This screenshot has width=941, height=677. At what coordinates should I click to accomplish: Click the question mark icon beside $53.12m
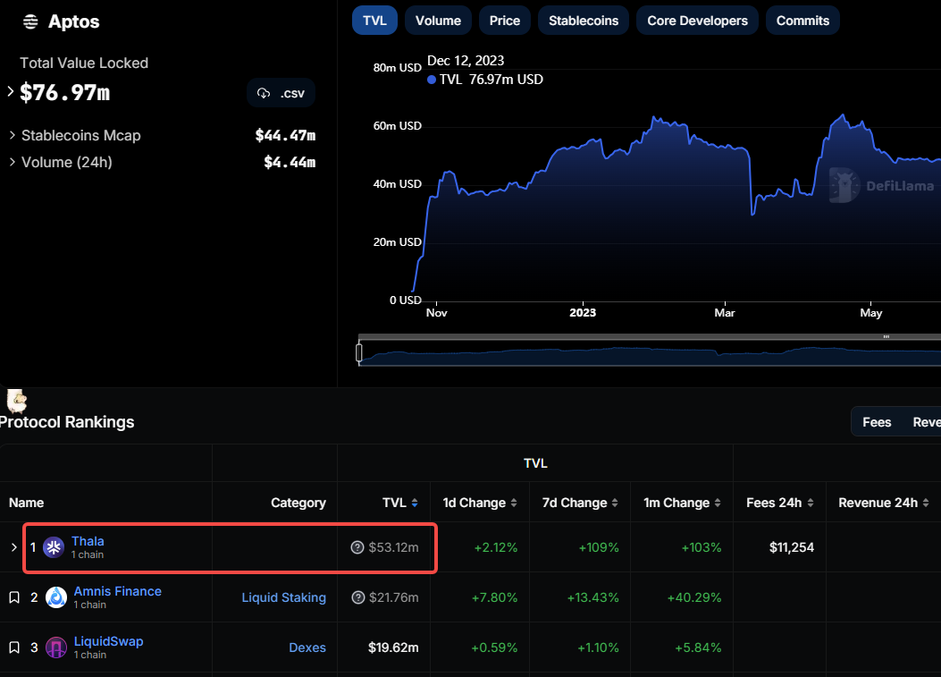(x=357, y=547)
